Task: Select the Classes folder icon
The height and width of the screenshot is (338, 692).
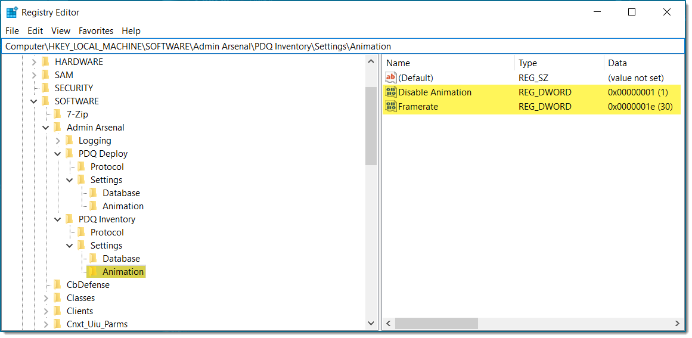Action: click(x=57, y=298)
